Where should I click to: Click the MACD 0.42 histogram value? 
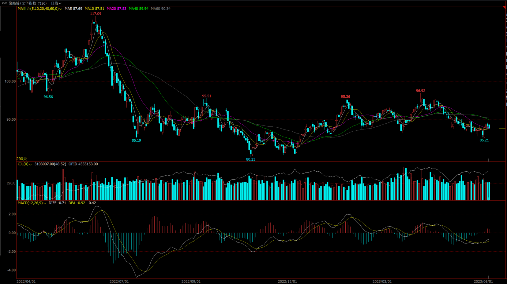[92, 203]
